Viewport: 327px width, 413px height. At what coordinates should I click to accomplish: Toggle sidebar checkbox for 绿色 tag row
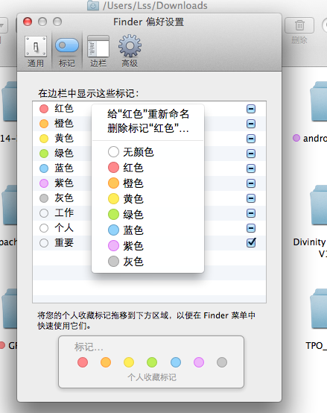(251, 154)
